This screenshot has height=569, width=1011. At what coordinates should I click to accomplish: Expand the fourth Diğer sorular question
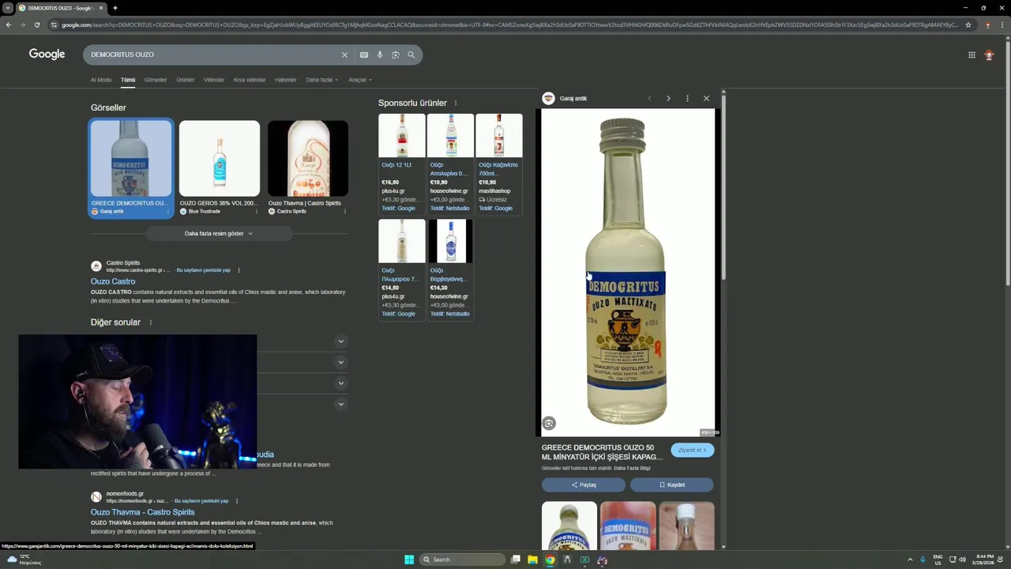pos(340,404)
